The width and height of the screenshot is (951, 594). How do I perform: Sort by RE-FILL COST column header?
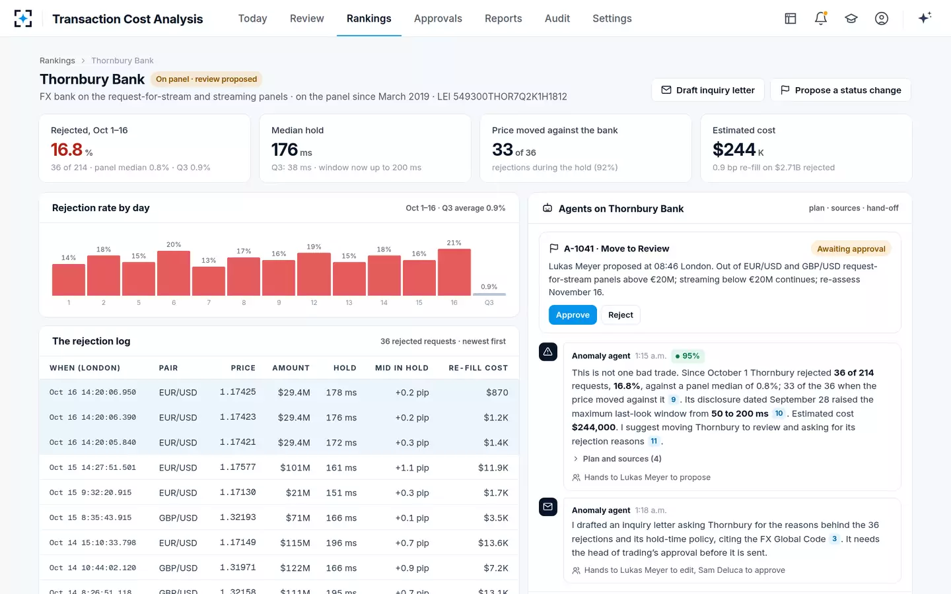point(478,368)
